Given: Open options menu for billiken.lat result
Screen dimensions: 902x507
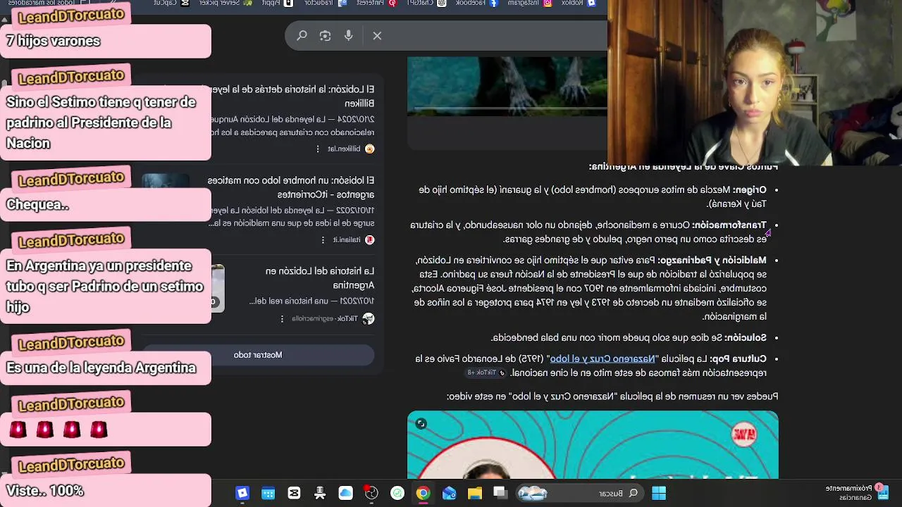Looking at the screenshot, I should (x=318, y=149).
